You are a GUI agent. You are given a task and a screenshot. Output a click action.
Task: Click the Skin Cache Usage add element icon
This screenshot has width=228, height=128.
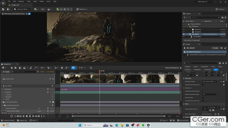coord(215,114)
